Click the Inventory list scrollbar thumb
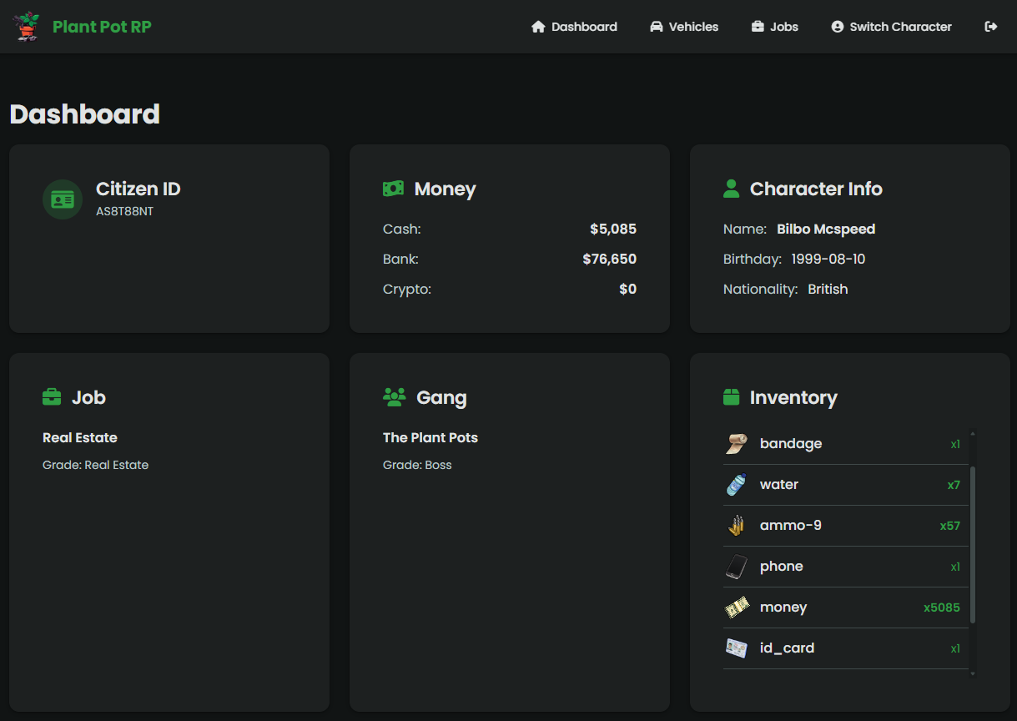 [x=973, y=544]
